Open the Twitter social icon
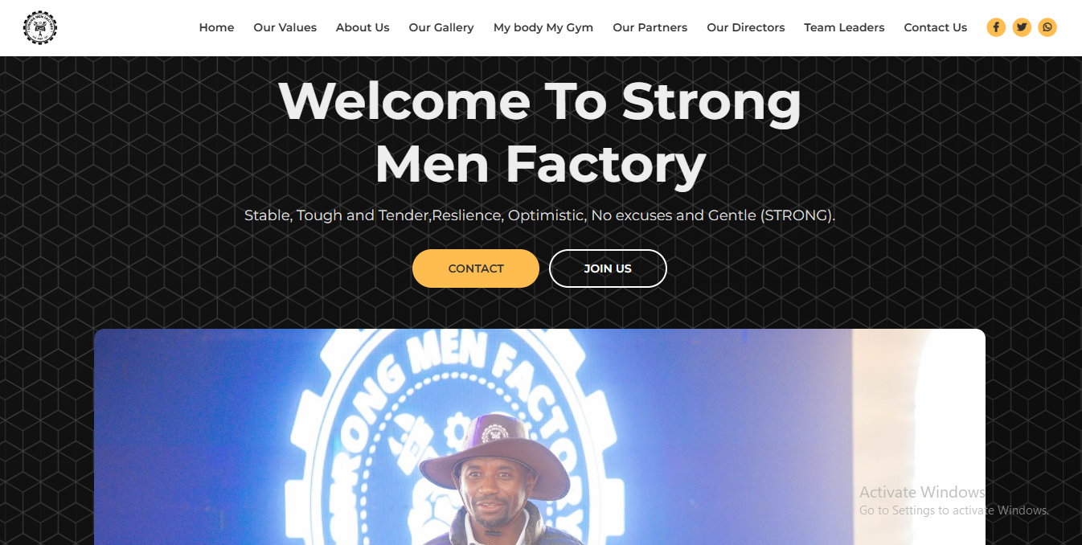 [1022, 27]
